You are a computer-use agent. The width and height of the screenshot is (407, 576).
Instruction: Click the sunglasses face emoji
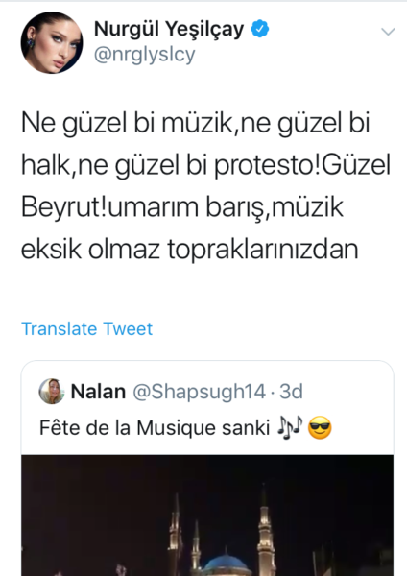coord(320,428)
